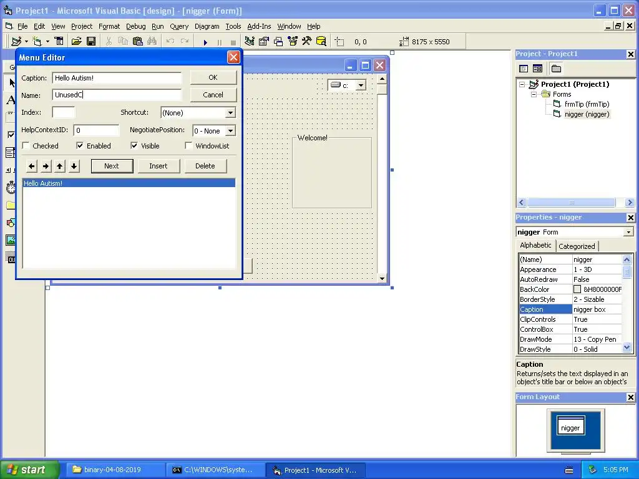Switch to the Categorized properties tab

pos(577,246)
